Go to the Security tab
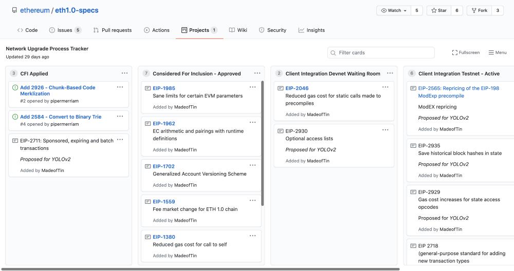The width and height of the screenshot is (514, 271). pyautogui.click(x=272, y=30)
